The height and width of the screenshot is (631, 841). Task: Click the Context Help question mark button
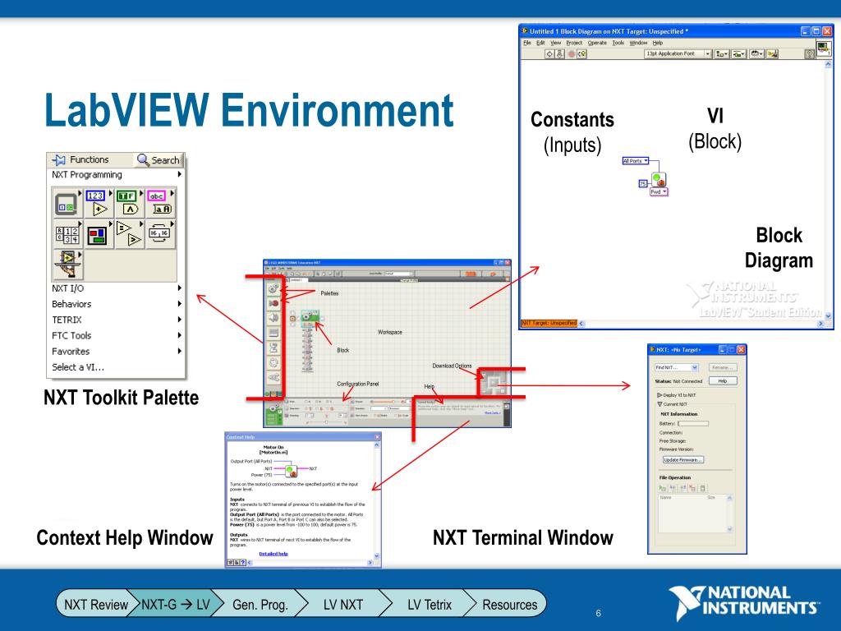pos(810,53)
